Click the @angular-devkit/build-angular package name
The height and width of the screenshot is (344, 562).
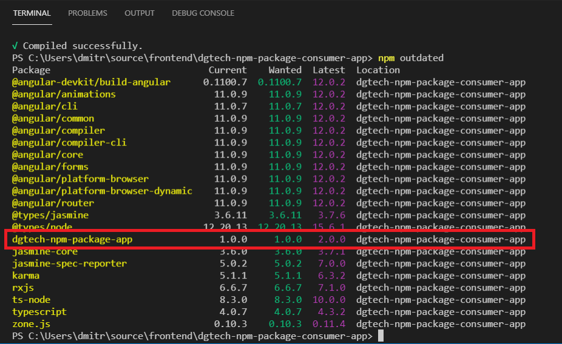pyautogui.click(x=91, y=82)
